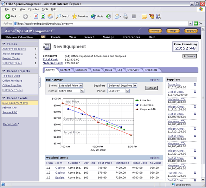Viewport: 206px width, 188px height.
Task: Click the green Go arrow icon
Action: pos(196,23)
